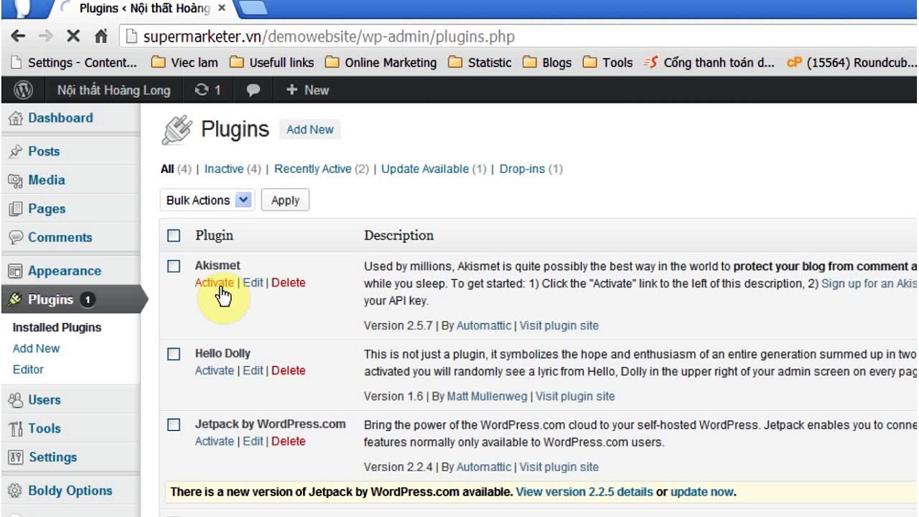919x517 pixels.
Task: Click the Comments speech bubble icon in sidebar
Action: point(15,238)
